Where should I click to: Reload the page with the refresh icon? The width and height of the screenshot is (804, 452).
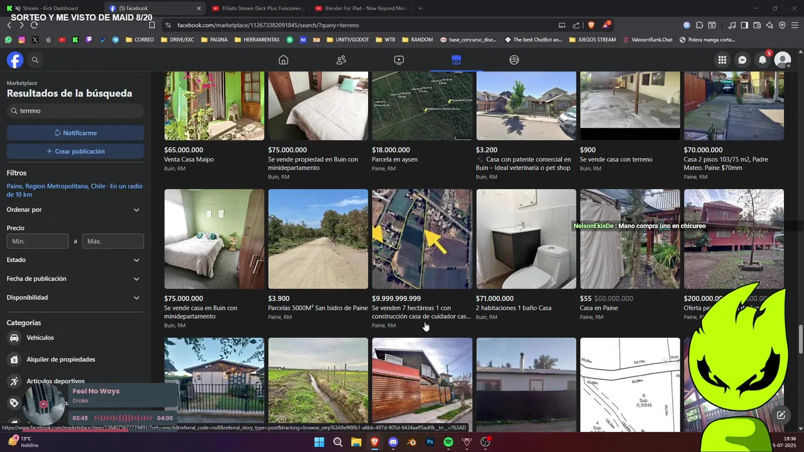[x=34, y=25]
